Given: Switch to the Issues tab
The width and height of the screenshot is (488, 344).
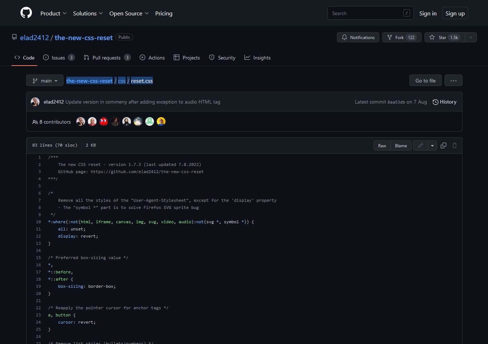Looking at the screenshot, I should click(59, 58).
